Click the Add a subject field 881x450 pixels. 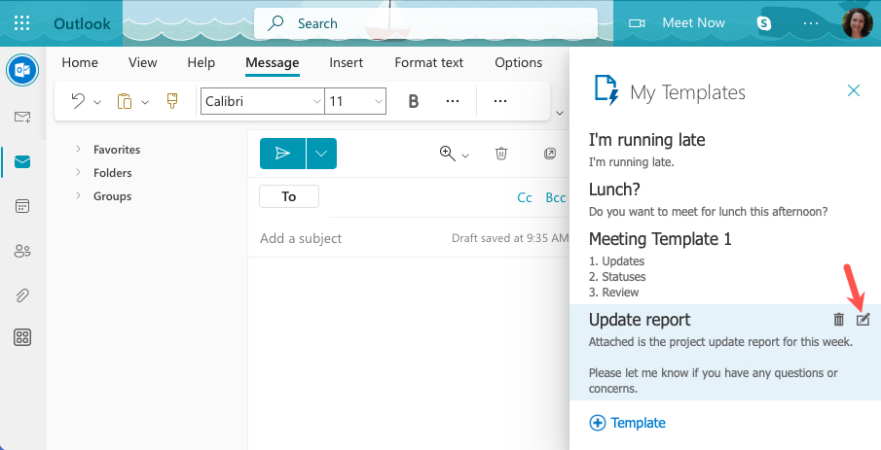[350, 238]
